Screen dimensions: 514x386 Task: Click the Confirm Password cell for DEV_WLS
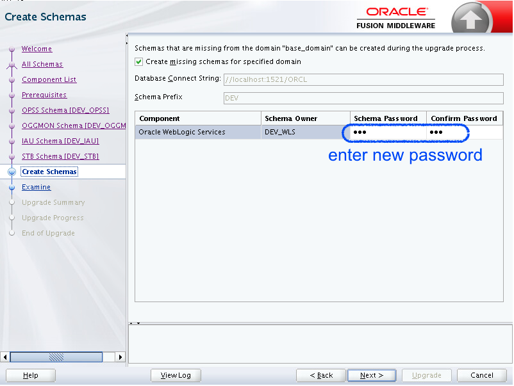tap(465, 132)
